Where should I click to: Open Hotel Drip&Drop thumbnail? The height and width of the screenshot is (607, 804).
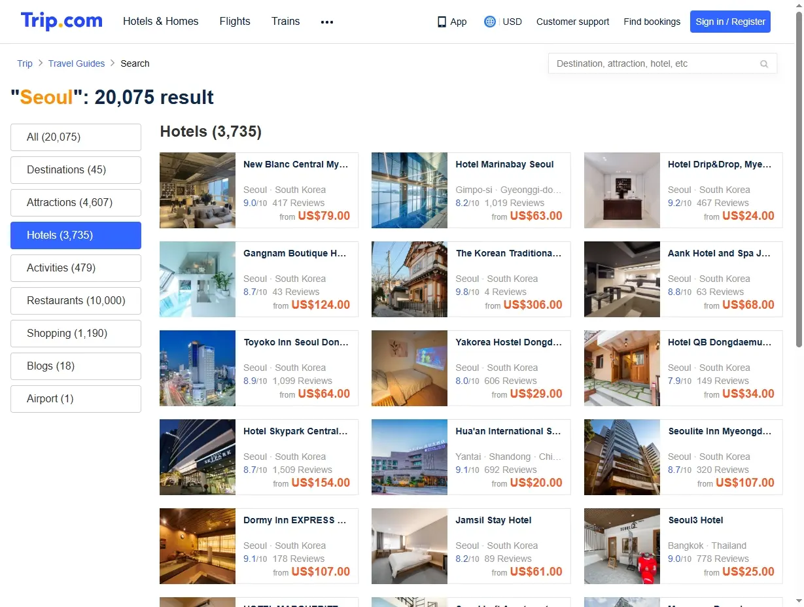pyautogui.click(x=622, y=190)
